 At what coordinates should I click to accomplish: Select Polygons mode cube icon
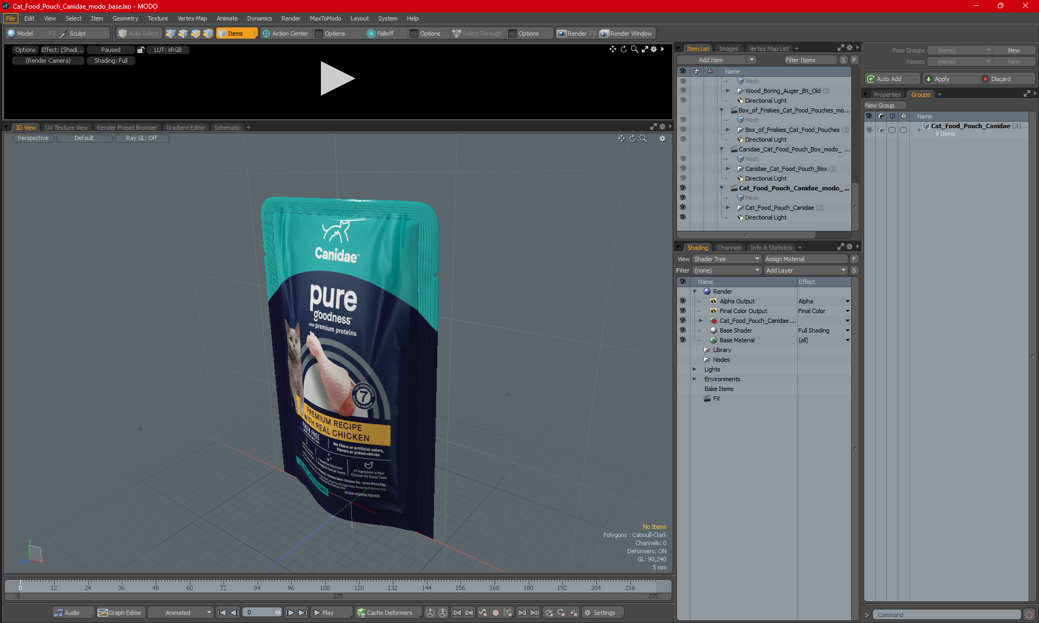click(195, 34)
